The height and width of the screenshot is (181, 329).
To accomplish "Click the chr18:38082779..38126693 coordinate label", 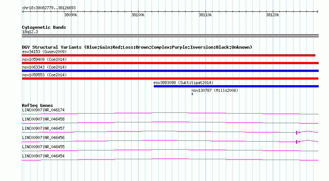I will coord(49,8).
